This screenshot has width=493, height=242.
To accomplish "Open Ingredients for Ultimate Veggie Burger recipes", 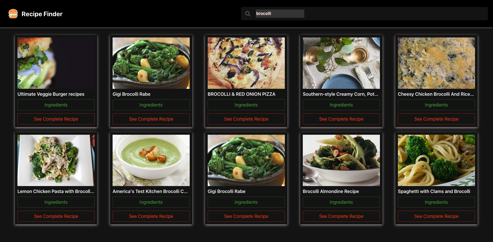I will point(56,105).
